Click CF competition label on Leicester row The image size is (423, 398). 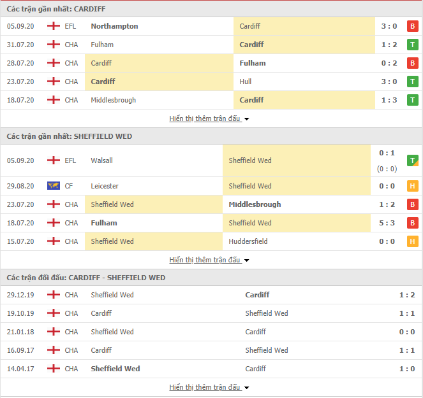tap(69, 186)
